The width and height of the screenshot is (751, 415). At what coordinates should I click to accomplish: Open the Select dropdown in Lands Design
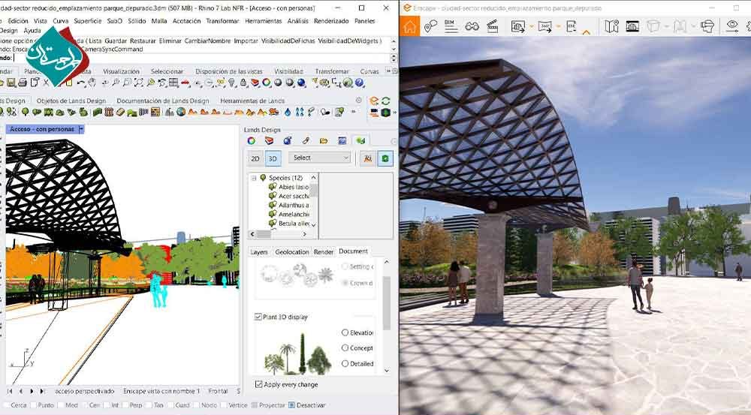tap(320, 158)
